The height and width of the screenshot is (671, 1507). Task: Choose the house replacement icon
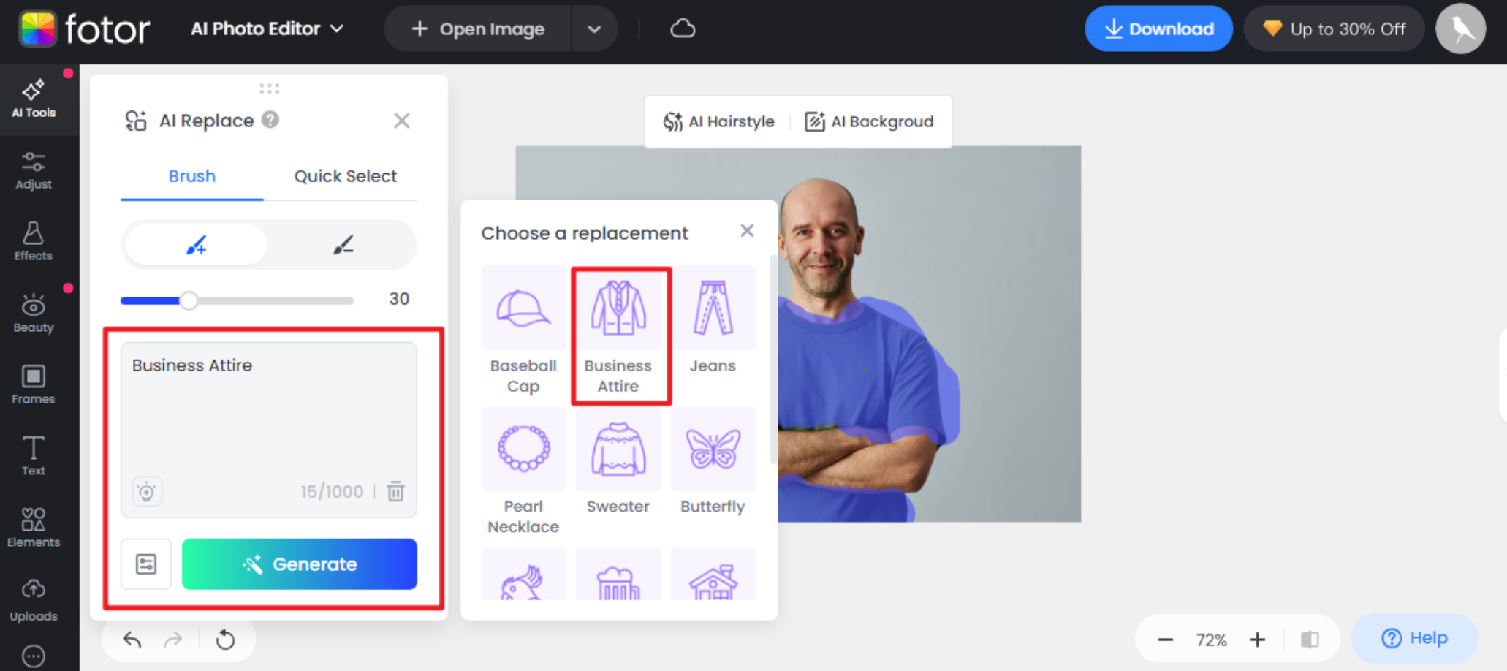click(713, 575)
